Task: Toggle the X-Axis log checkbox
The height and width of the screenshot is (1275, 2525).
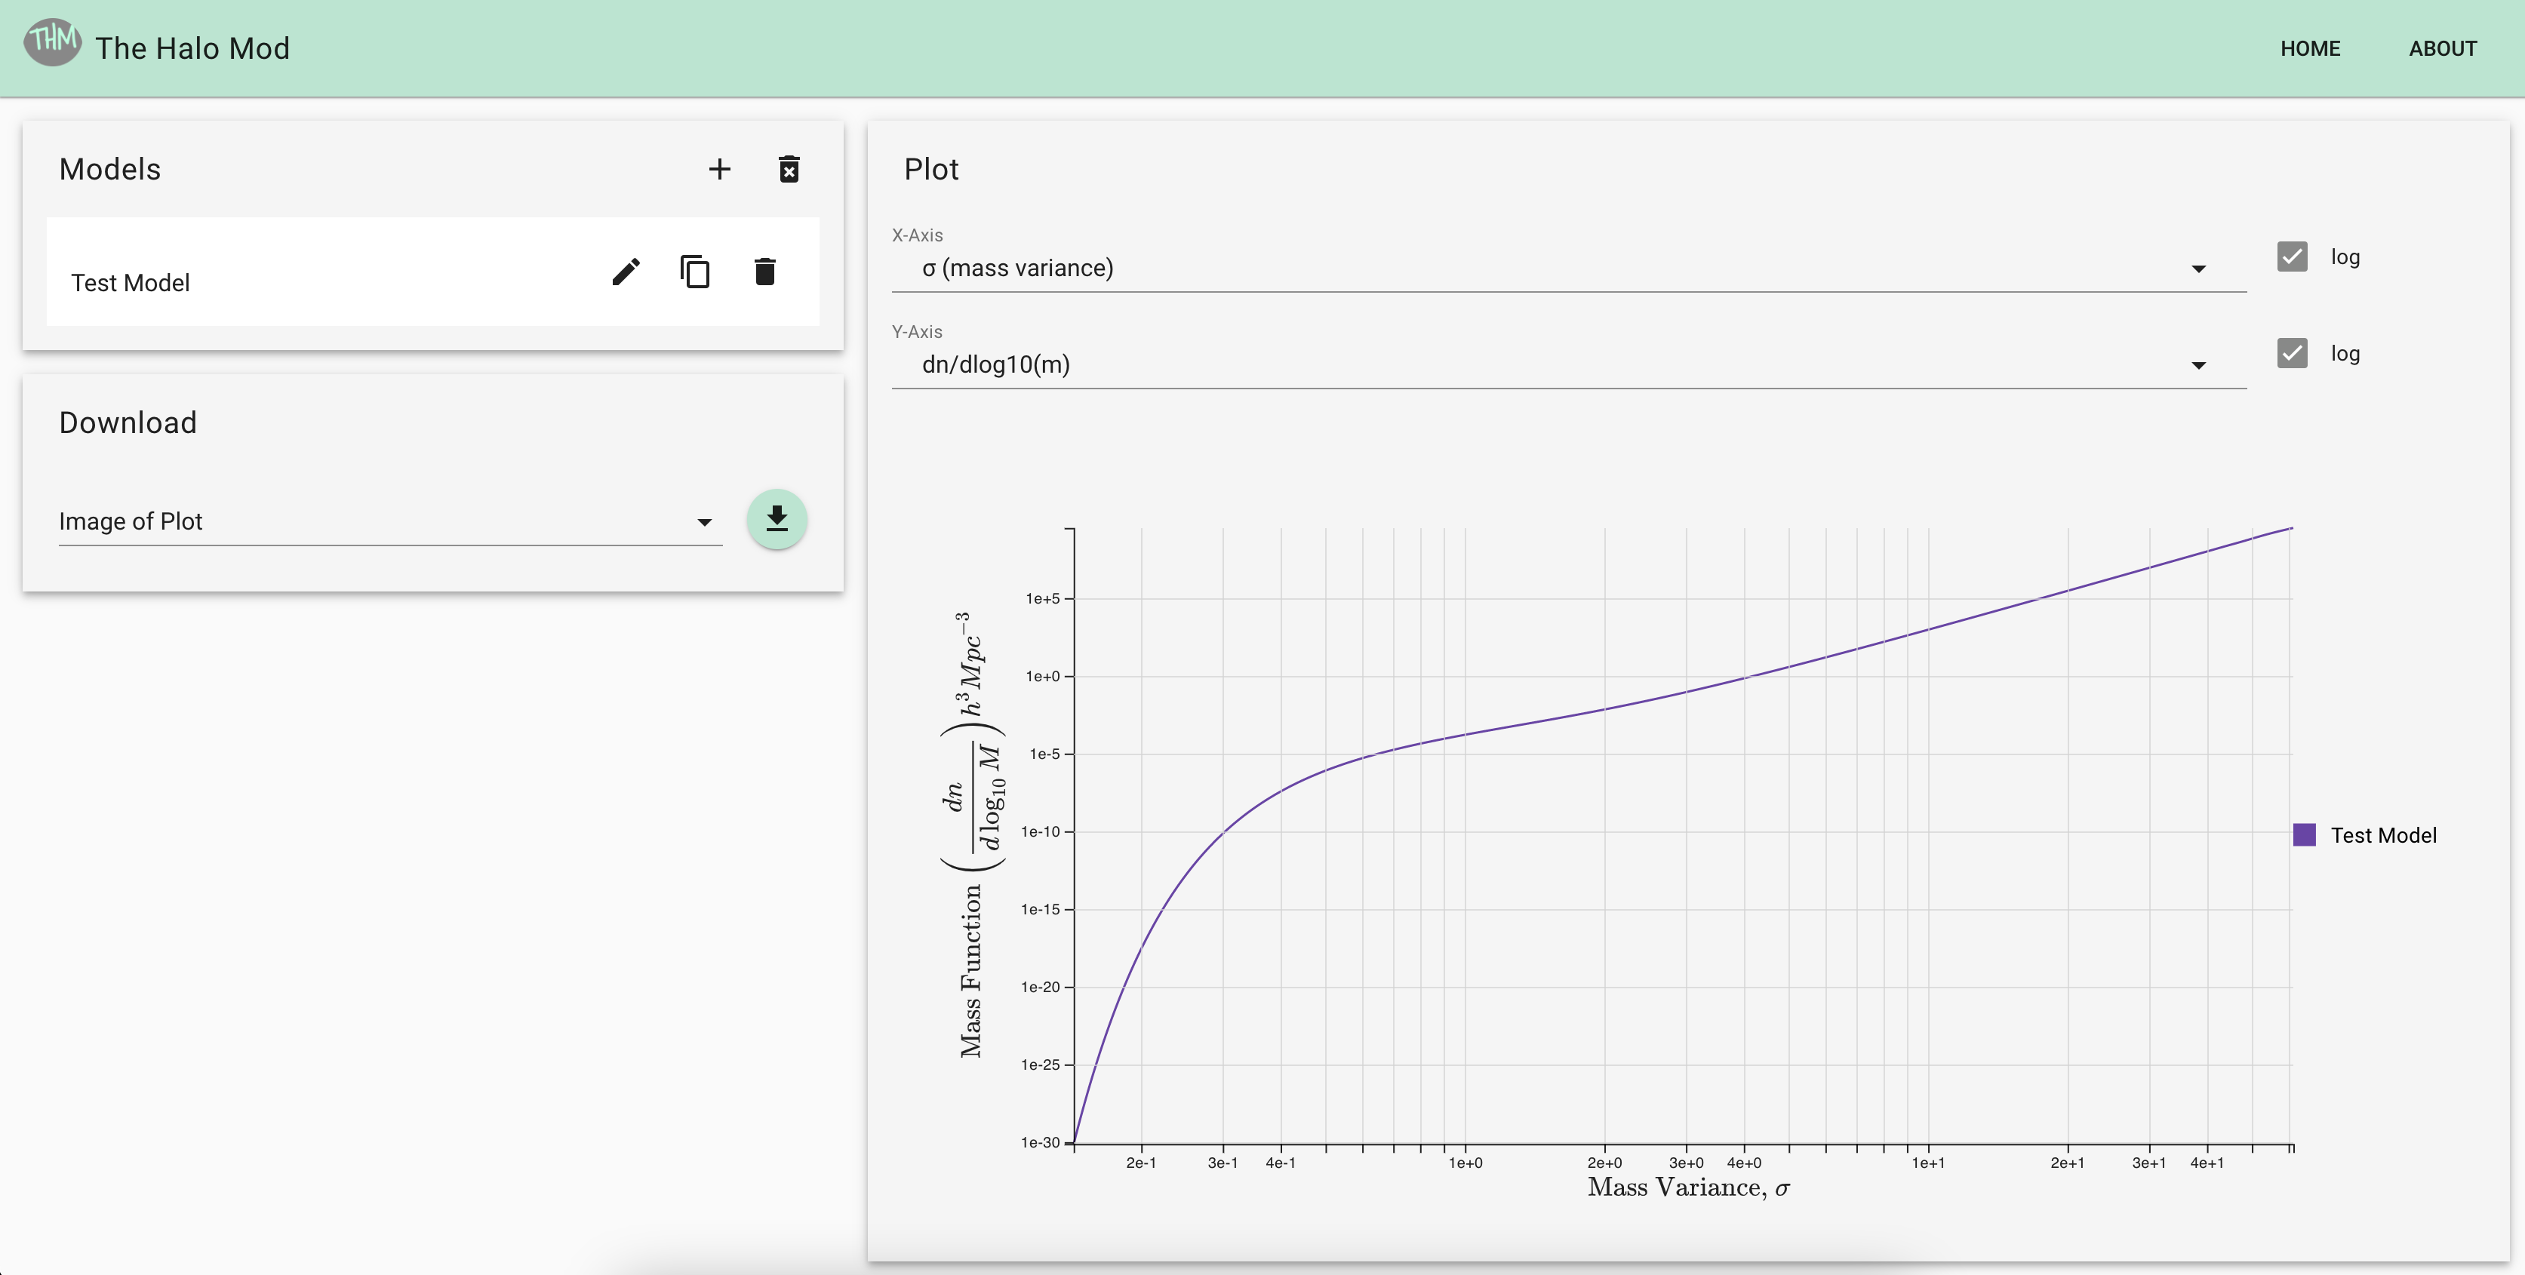Action: point(2292,257)
